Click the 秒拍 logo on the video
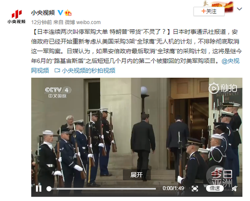250x201 pixels. coord(223,88)
